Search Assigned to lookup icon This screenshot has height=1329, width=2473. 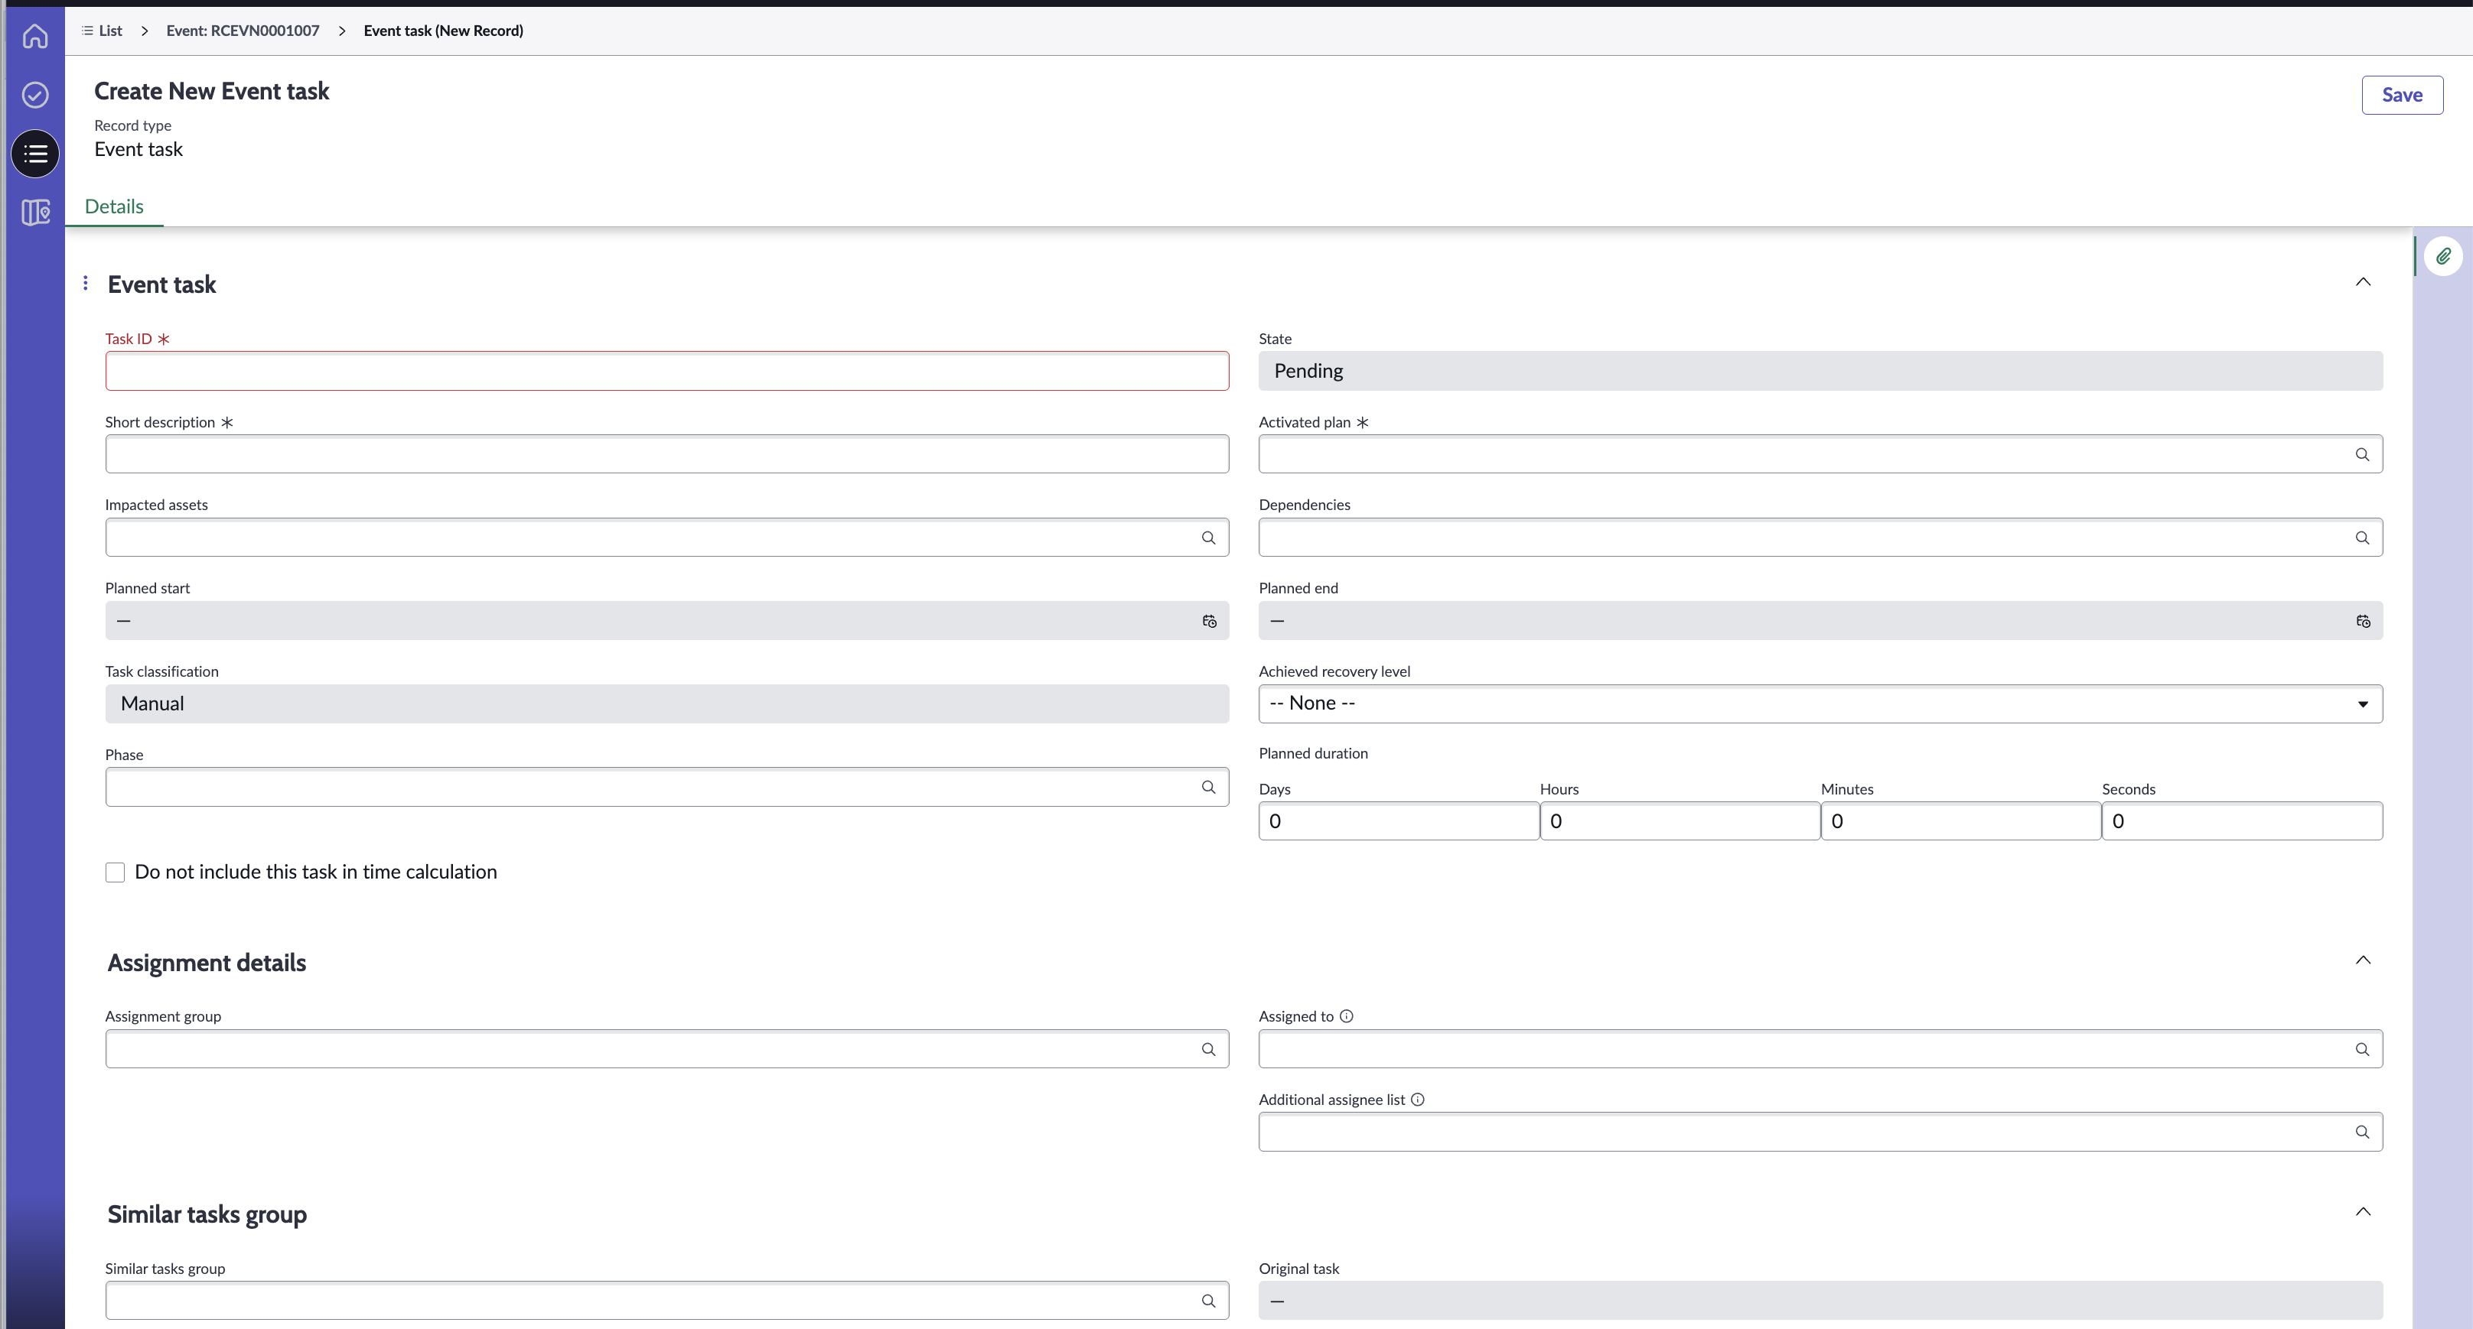(2361, 1050)
